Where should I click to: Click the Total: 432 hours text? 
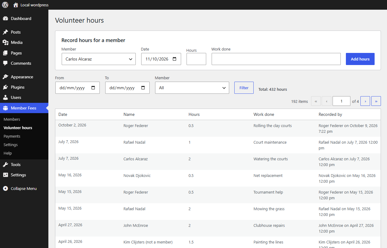pos(273,89)
